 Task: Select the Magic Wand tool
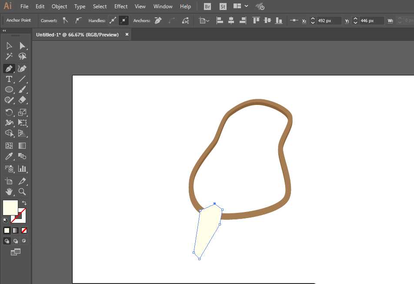9,56
